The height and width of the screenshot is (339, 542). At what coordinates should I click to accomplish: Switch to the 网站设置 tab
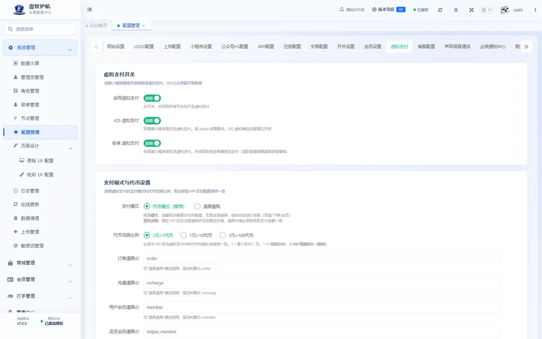[115, 46]
